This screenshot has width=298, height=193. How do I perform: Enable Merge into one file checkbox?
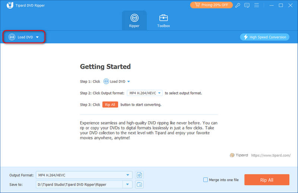206,180
